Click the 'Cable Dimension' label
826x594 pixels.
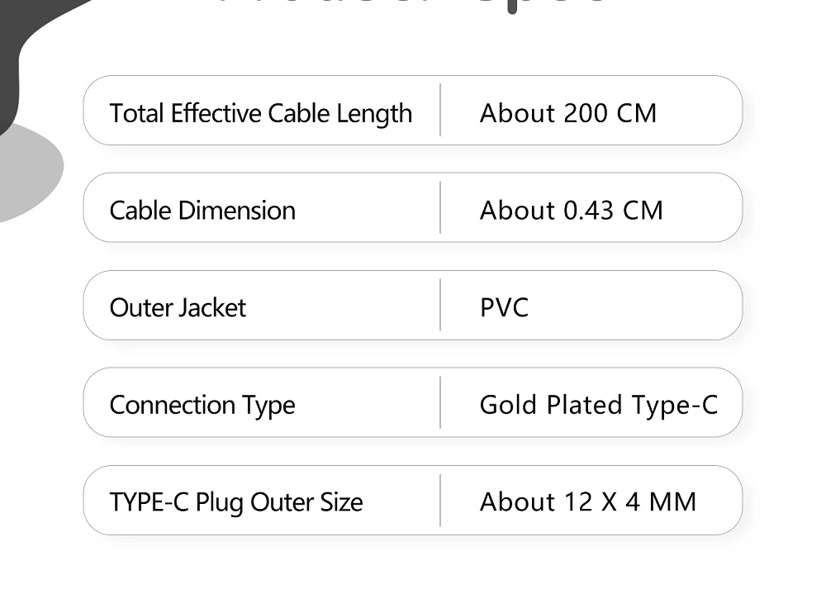202,211
